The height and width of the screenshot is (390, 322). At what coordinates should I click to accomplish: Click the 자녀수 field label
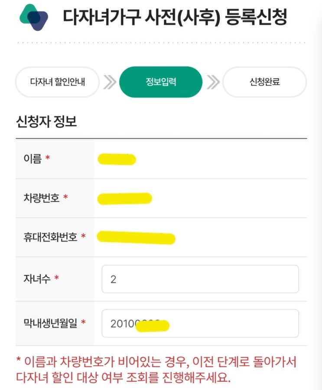(x=37, y=279)
